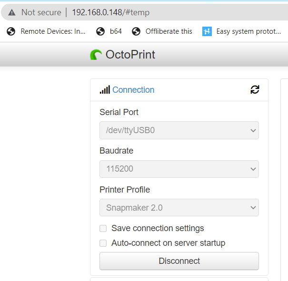Open the Printer Profile Snapmaker 2.0 dropdown
288x281 pixels.
pos(179,207)
